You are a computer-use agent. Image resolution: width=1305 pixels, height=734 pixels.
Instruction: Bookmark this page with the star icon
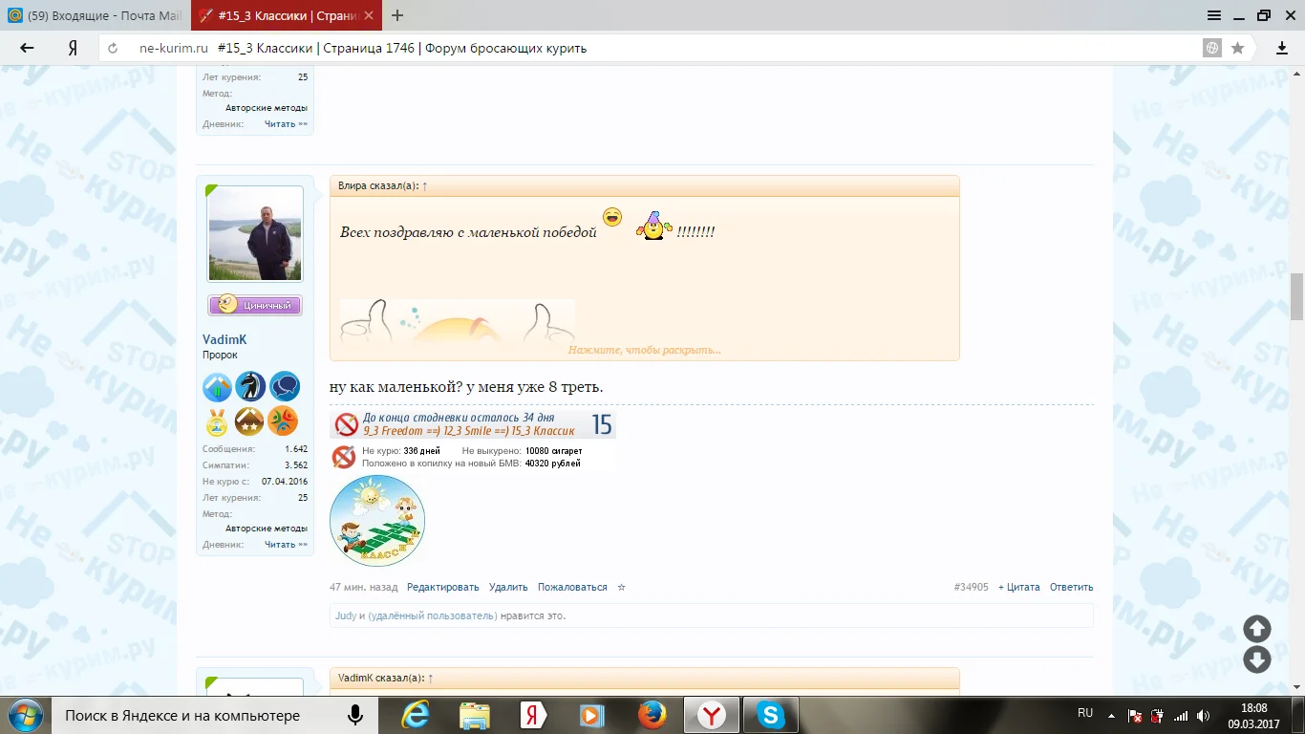point(1238,48)
